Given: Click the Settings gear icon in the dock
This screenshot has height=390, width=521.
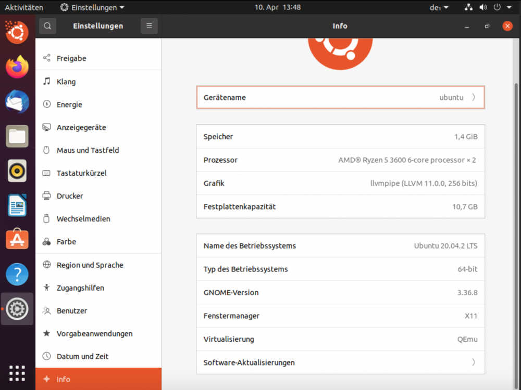Looking at the screenshot, I should click(17, 309).
